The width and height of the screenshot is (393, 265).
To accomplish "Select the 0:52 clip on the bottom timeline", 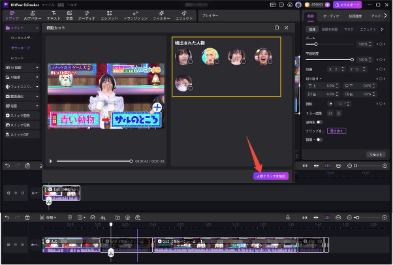I will (225, 245).
